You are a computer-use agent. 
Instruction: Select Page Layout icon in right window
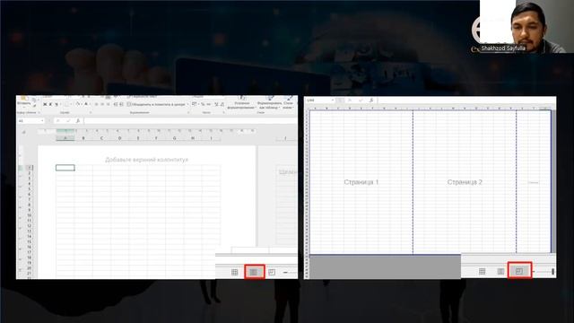pos(500,271)
